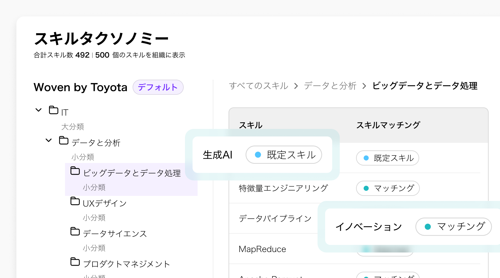Collapse the データと分析 subcategory chevron

[49, 140]
